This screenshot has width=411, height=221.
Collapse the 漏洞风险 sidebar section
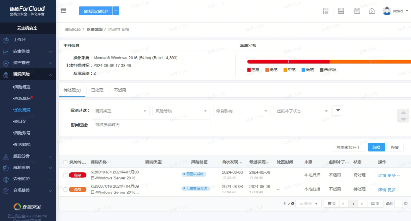coord(50,75)
